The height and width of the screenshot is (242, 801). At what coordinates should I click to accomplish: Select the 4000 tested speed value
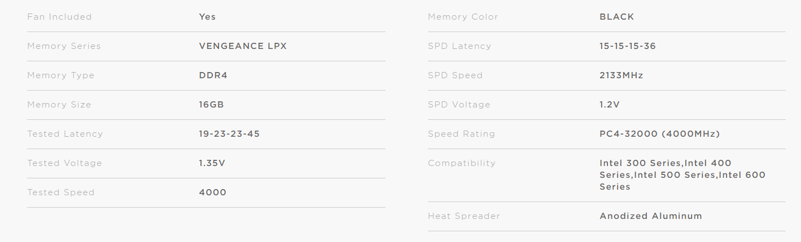coord(213,192)
